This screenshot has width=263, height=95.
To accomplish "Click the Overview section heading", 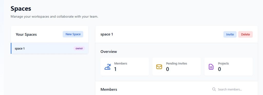I will tap(109, 52).
